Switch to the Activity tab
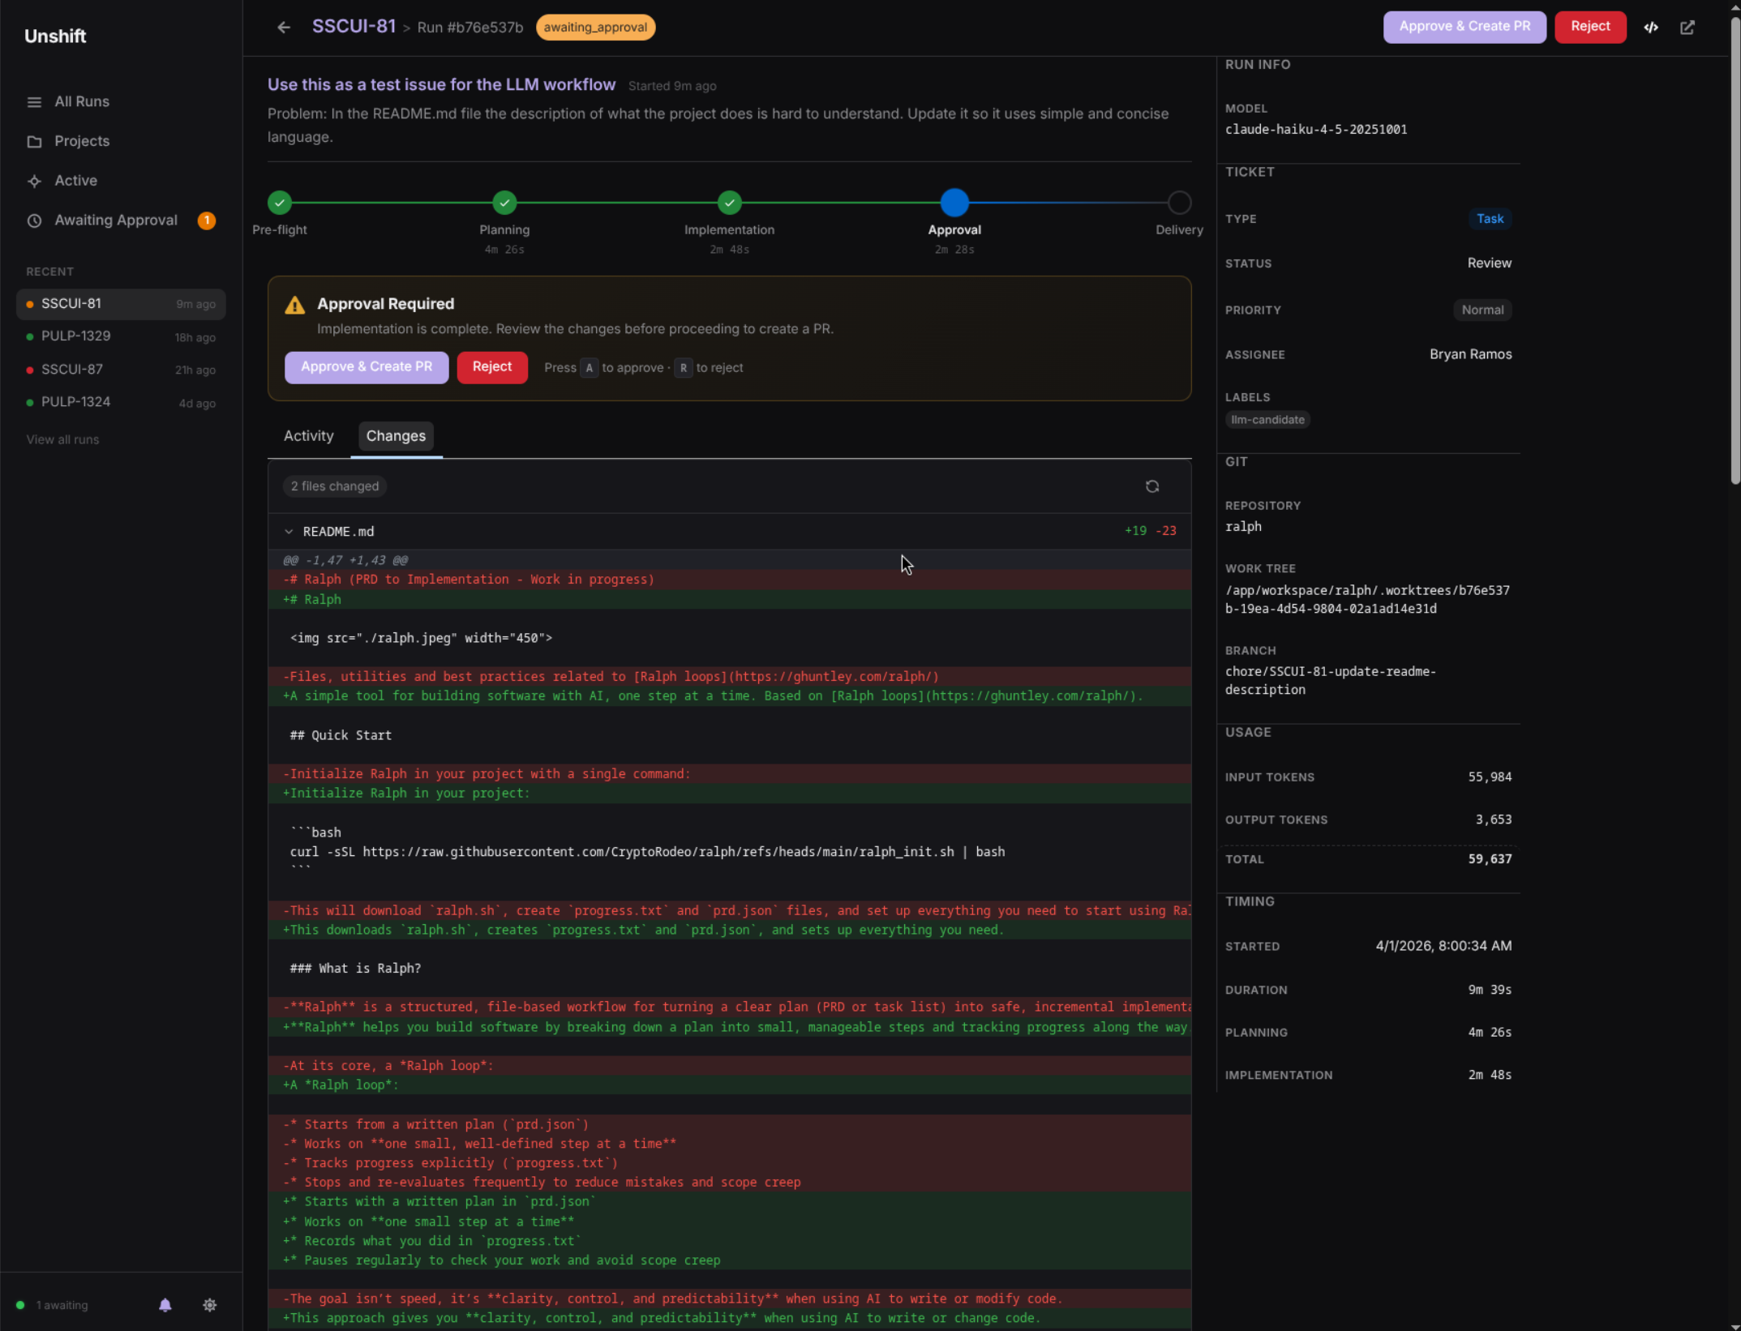Screen dimensions: 1741x1331 click(x=308, y=436)
